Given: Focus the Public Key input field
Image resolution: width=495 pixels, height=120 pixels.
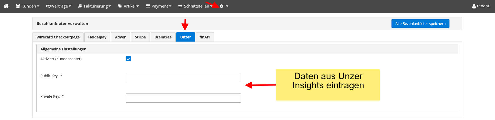Looking at the screenshot, I should tap(183, 77).
